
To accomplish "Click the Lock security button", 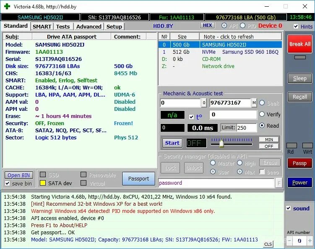I will (x=170, y=168).
